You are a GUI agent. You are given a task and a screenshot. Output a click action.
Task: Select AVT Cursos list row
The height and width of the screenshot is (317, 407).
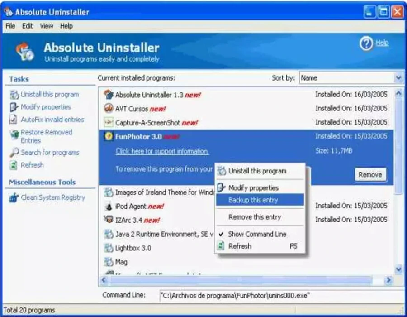click(x=246, y=108)
